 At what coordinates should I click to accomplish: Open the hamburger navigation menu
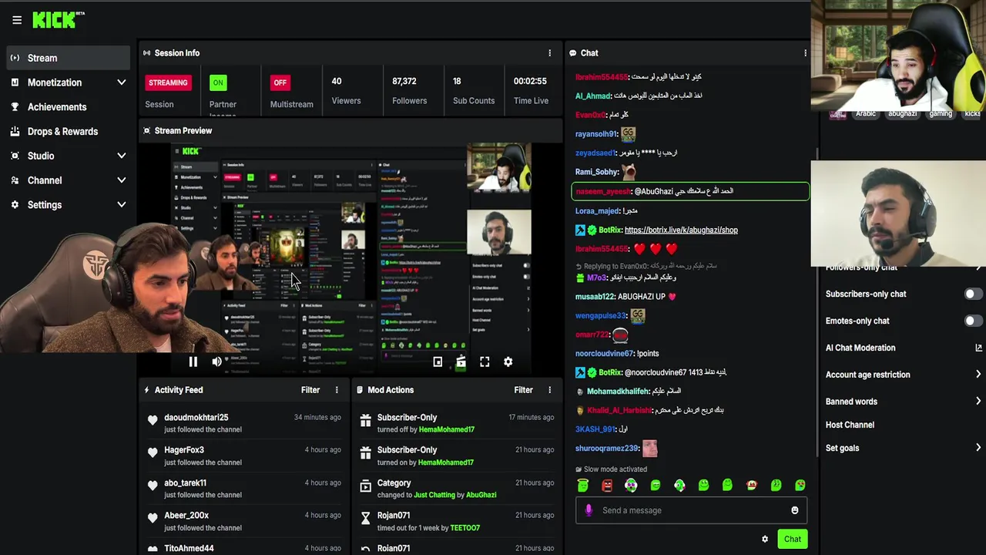17,20
